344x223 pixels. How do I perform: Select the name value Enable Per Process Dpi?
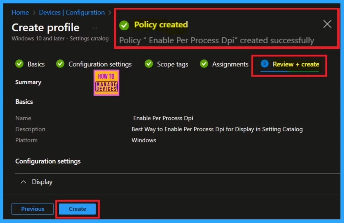pos(163,118)
